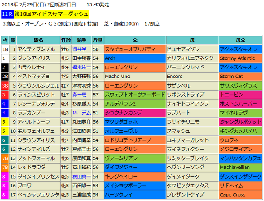Select horse name ダノンアイリス
Screen dimensions: 264x201
pyautogui.click(x=34, y=58)
